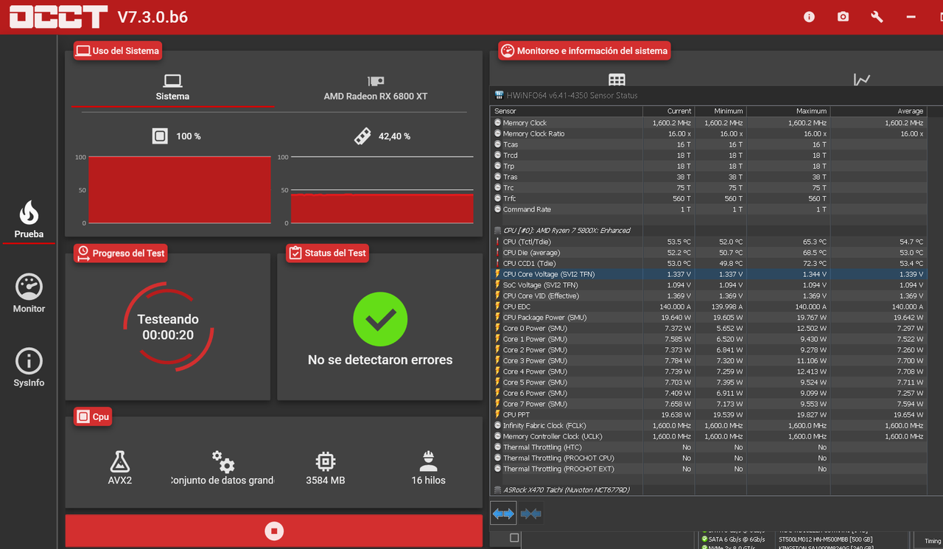Click the monitoring panel gauge header icon
Screen dimensions: 943x549
508,51
